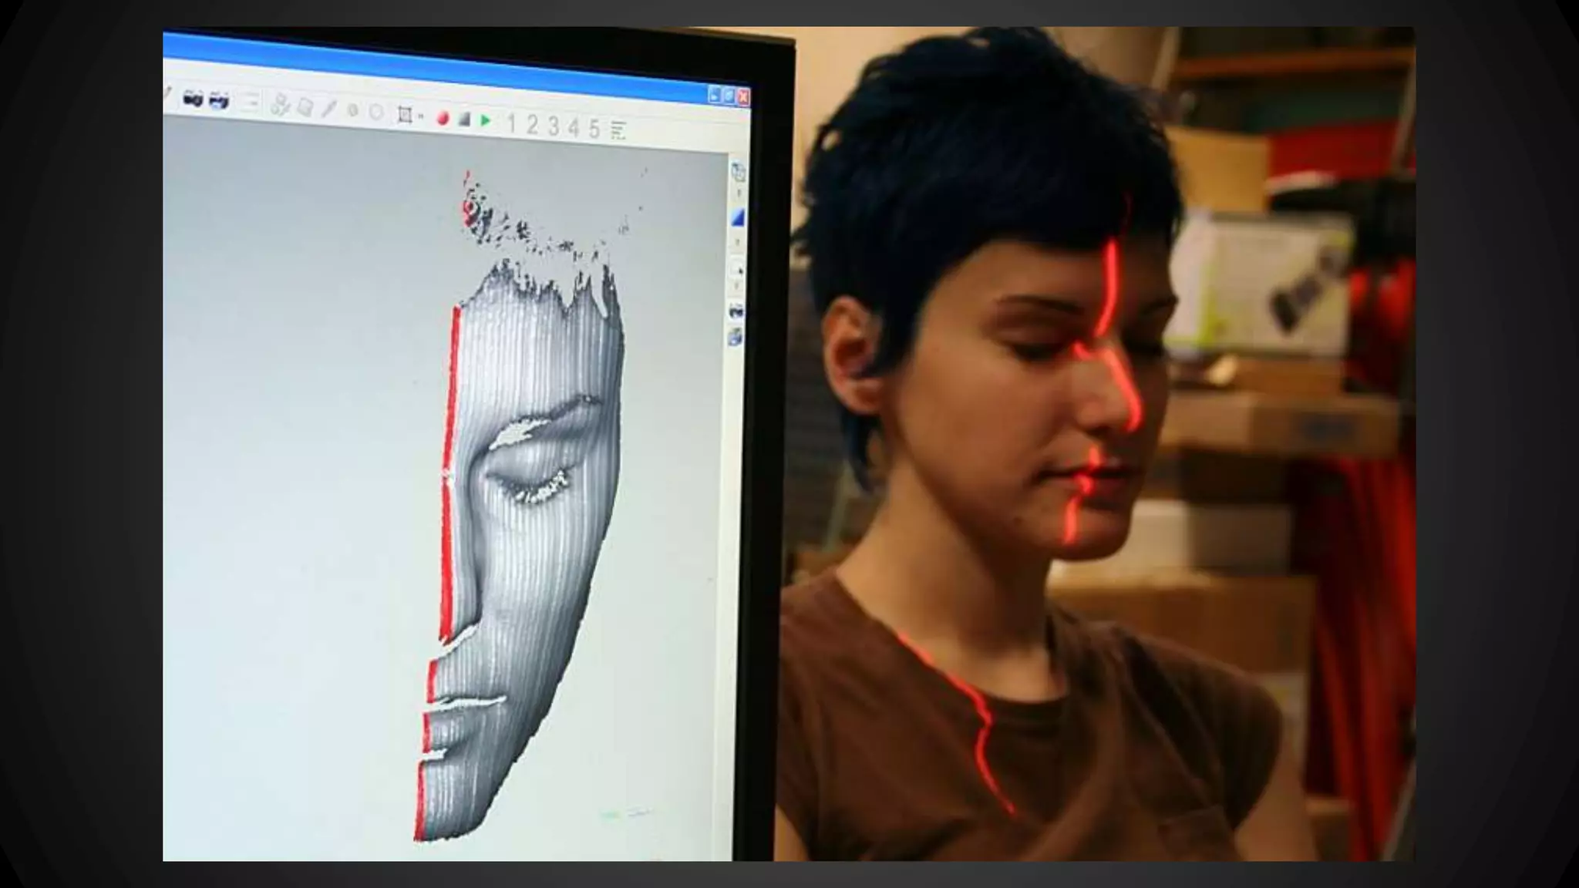Screen dimensions: 1579x888
Task: Click the first camera icon in toolbar
Action: pyautogui.click(x=193, y=99)
